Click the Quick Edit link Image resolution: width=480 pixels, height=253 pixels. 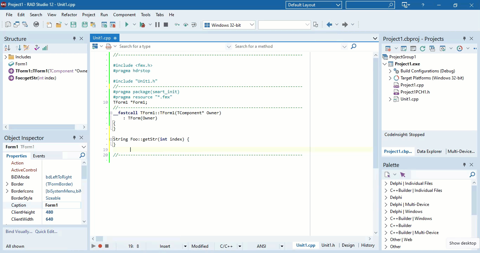point(46,232)
